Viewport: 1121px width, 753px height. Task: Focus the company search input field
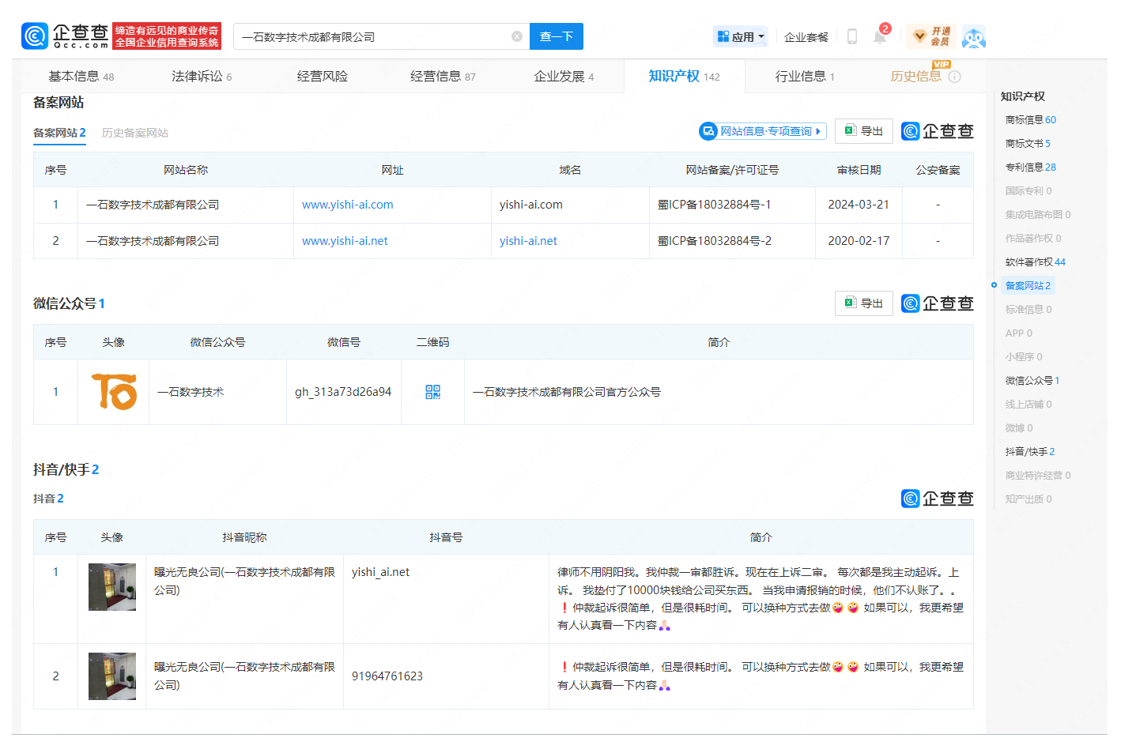point(372,36)
